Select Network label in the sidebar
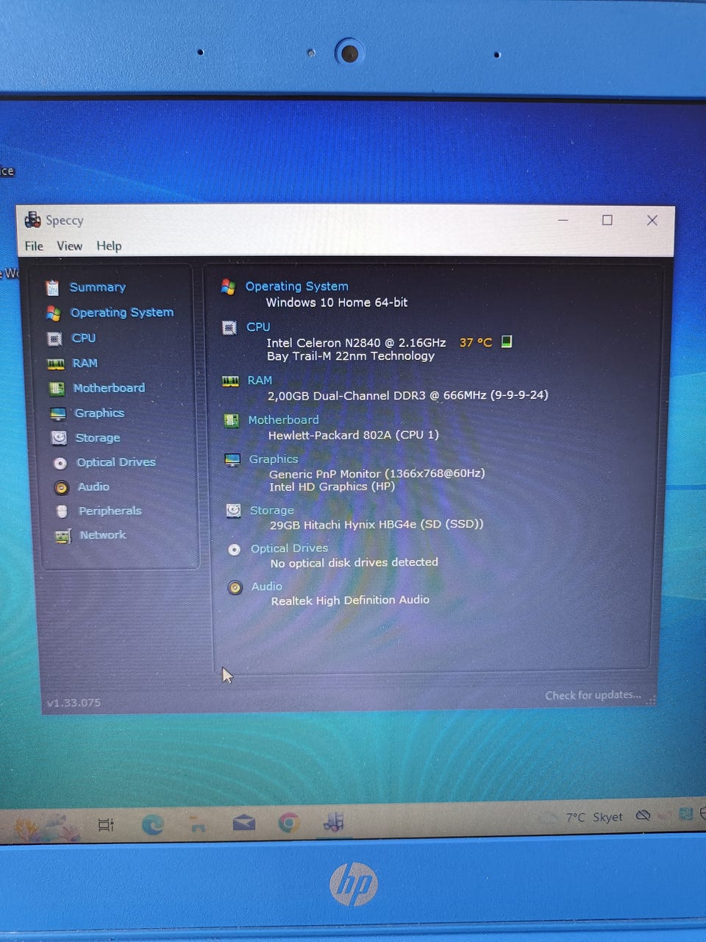 tap(103, 535)
